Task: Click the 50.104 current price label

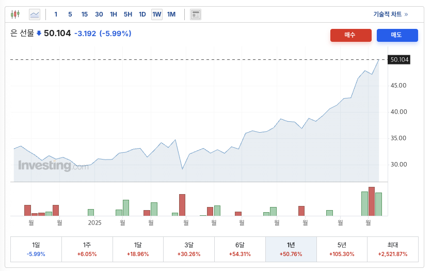Action: 399,60
